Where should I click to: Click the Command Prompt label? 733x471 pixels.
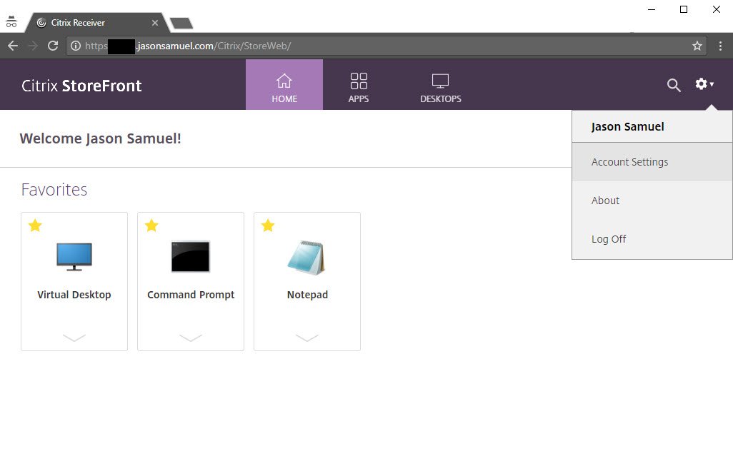(x=191, y=295)
